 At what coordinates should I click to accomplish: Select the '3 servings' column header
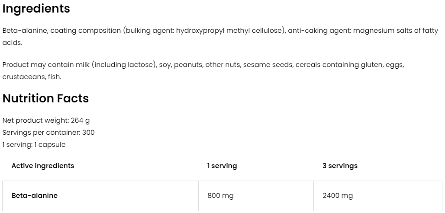[x=340, y=165]
